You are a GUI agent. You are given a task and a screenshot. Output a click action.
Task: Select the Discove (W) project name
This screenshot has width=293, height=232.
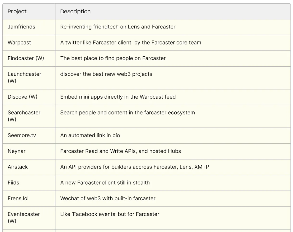click(23, 97)
